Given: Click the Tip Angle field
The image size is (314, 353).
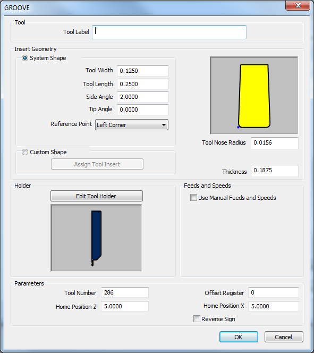Looking at the screenshot, I should [x=143, y=110].
